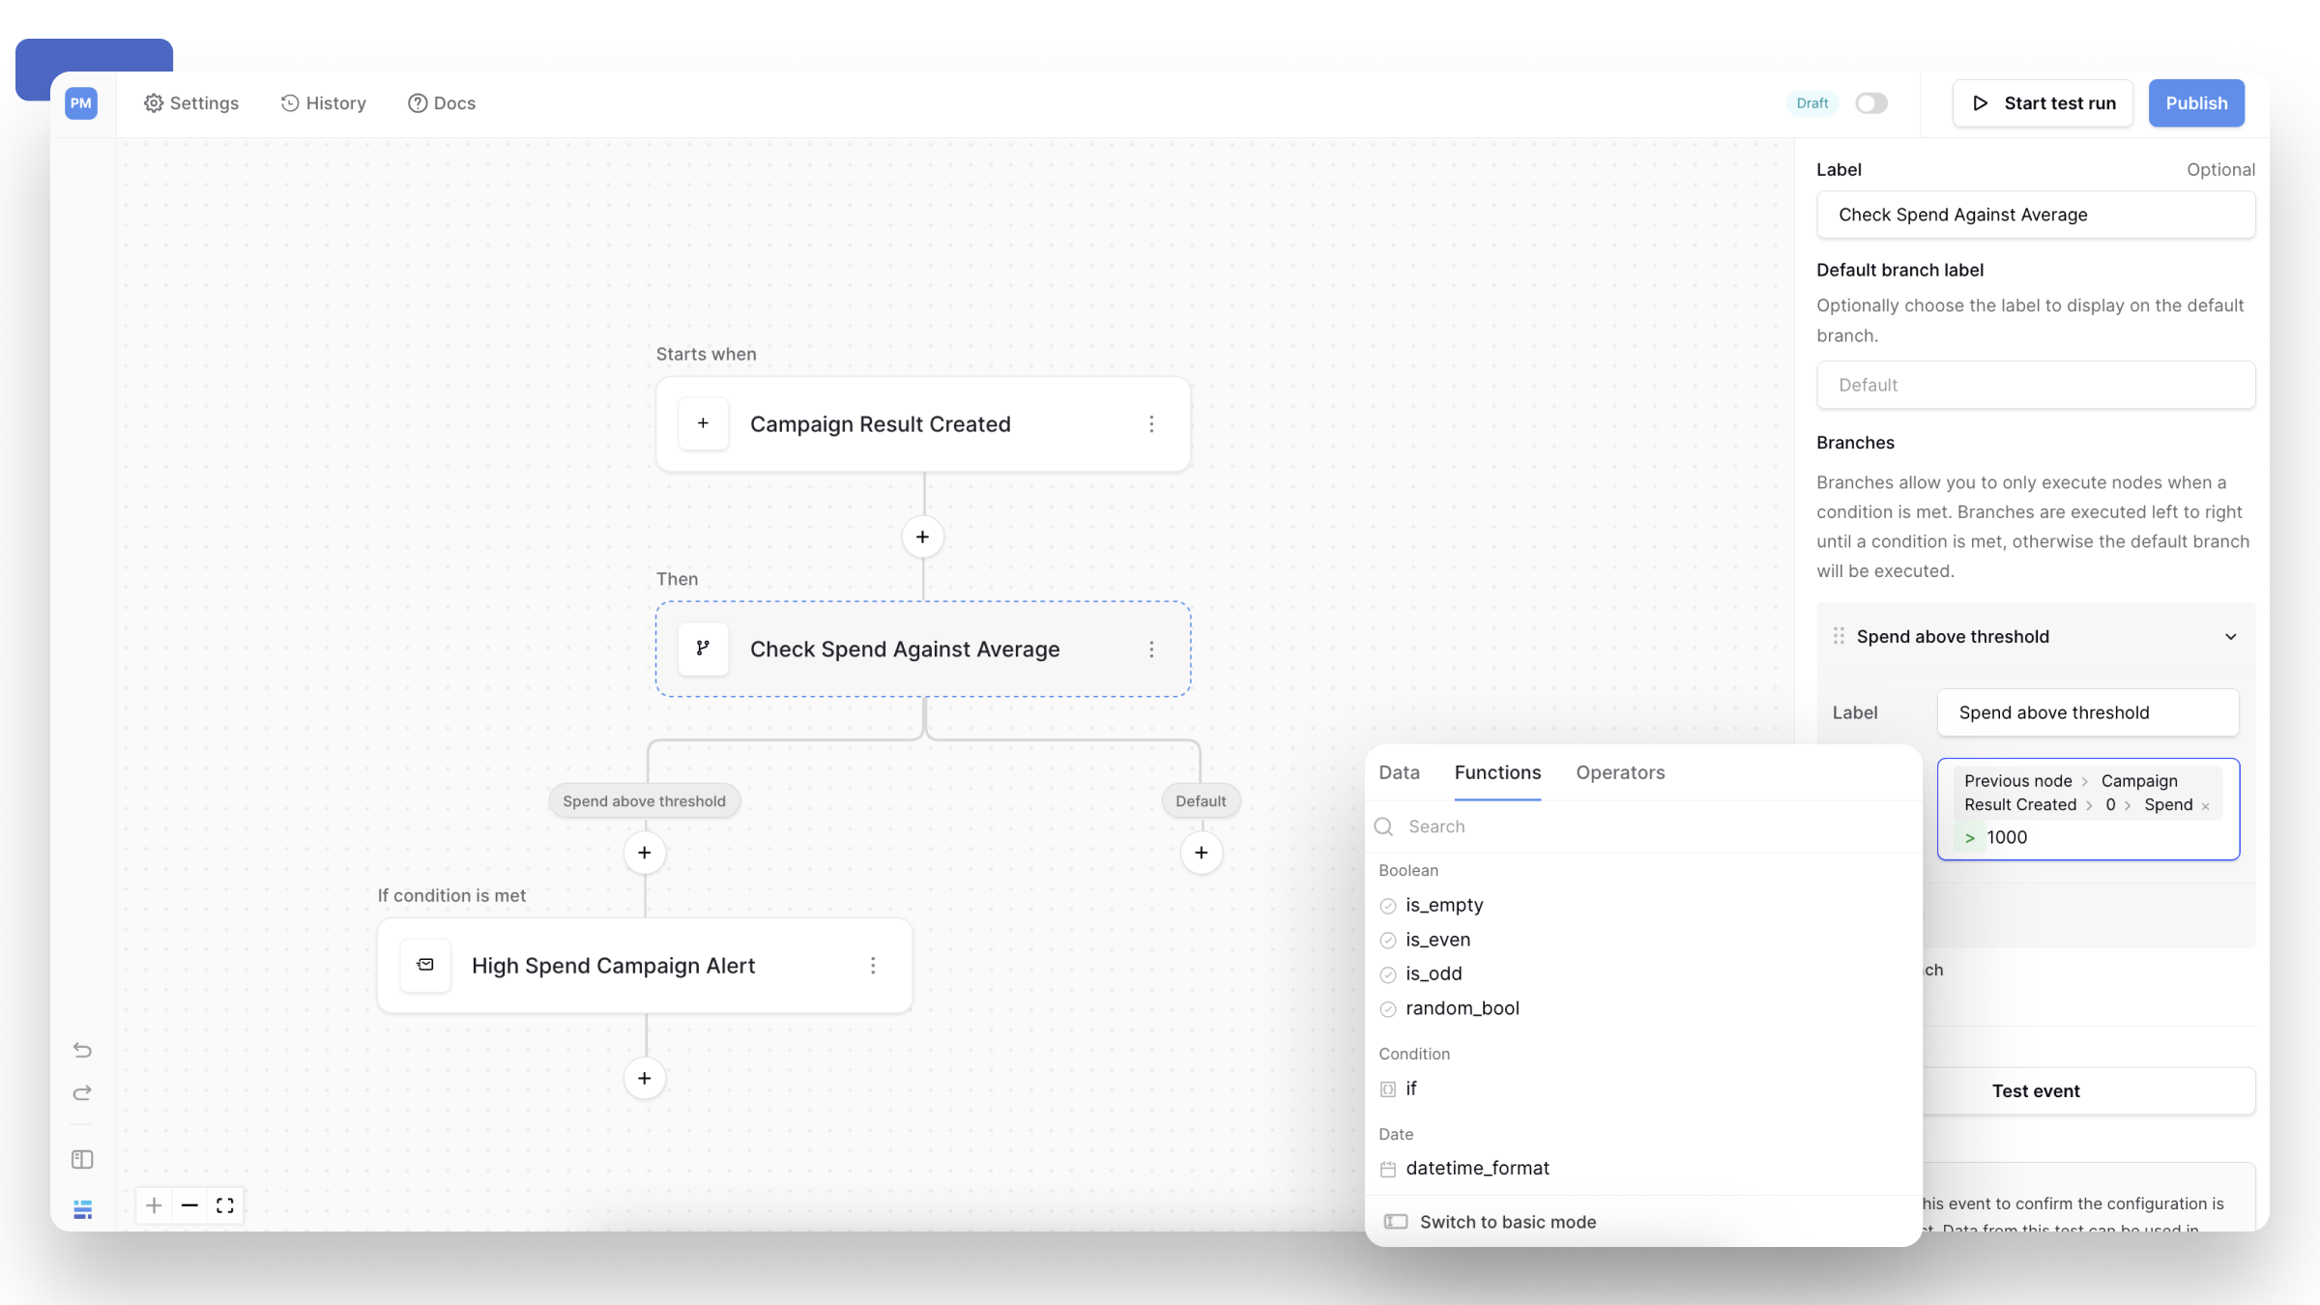
Task: Click the Publish button
Action: click(2195, 103)
